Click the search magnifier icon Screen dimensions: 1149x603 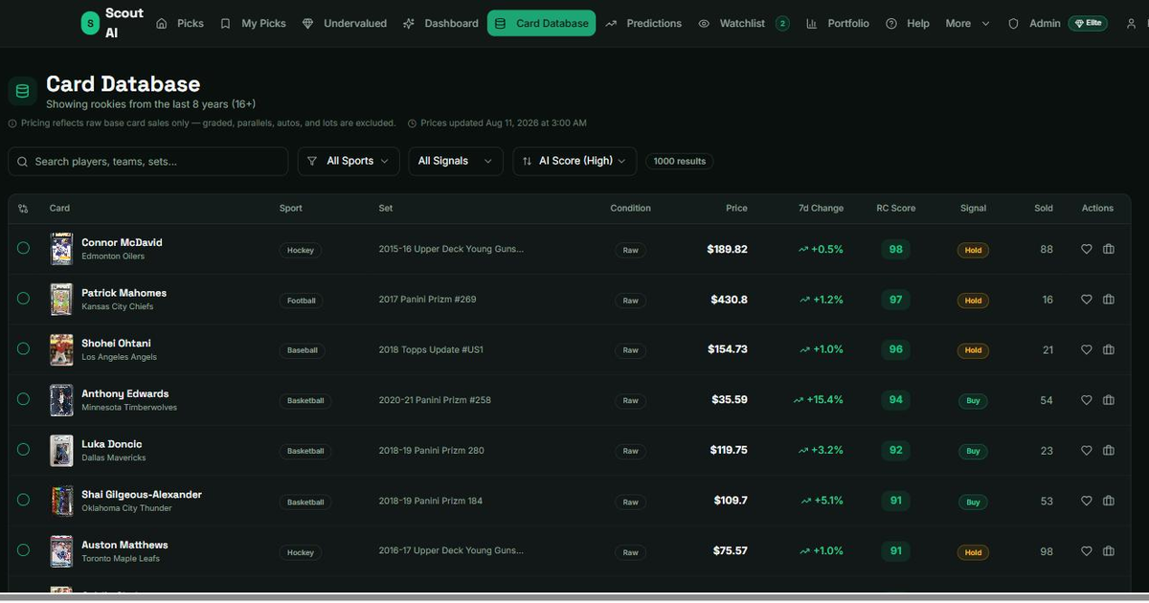pyautogui.click(x=23, y=162)
